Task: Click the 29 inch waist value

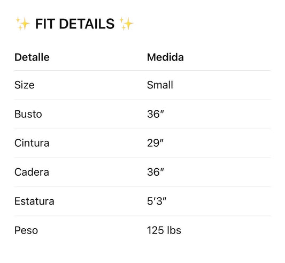Action: [x=155, y=143]
